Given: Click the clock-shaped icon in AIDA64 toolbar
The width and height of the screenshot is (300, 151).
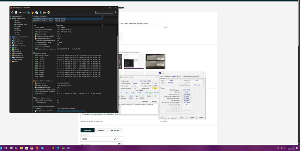Looking at the screenshot, I should 49,12.
